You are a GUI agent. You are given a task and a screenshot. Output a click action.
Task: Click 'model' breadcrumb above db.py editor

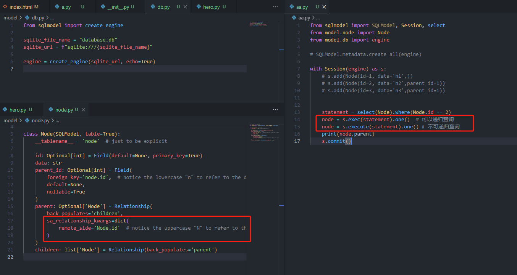10,18
